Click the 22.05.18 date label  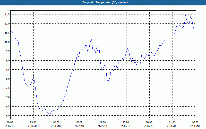195,126
